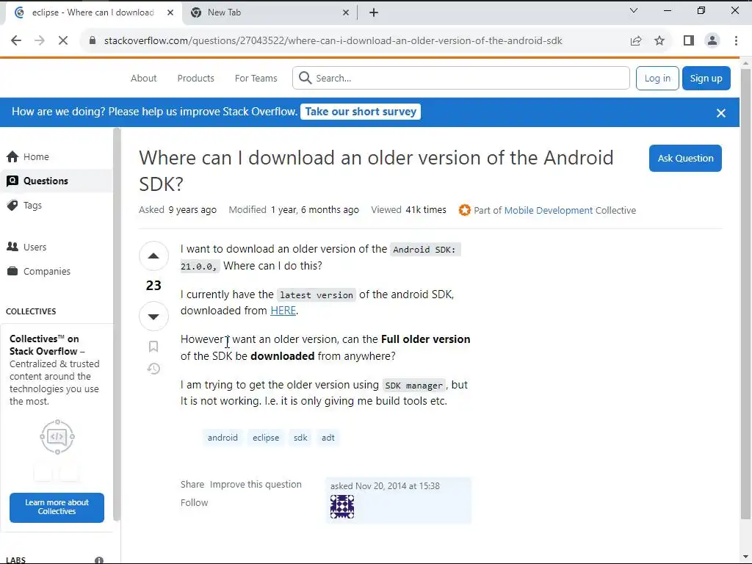Click the vote count 23
Image resolution: width=752 pixels, height=564 pixels.
tap(153, 286)
